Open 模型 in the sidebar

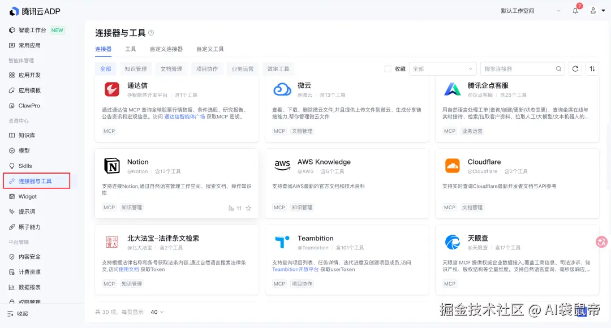pos(24,150)
